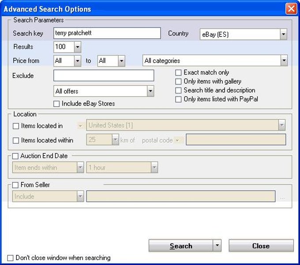Click the Exclude text field
This screenshot has height=265, width=300.
coord(104,75)
